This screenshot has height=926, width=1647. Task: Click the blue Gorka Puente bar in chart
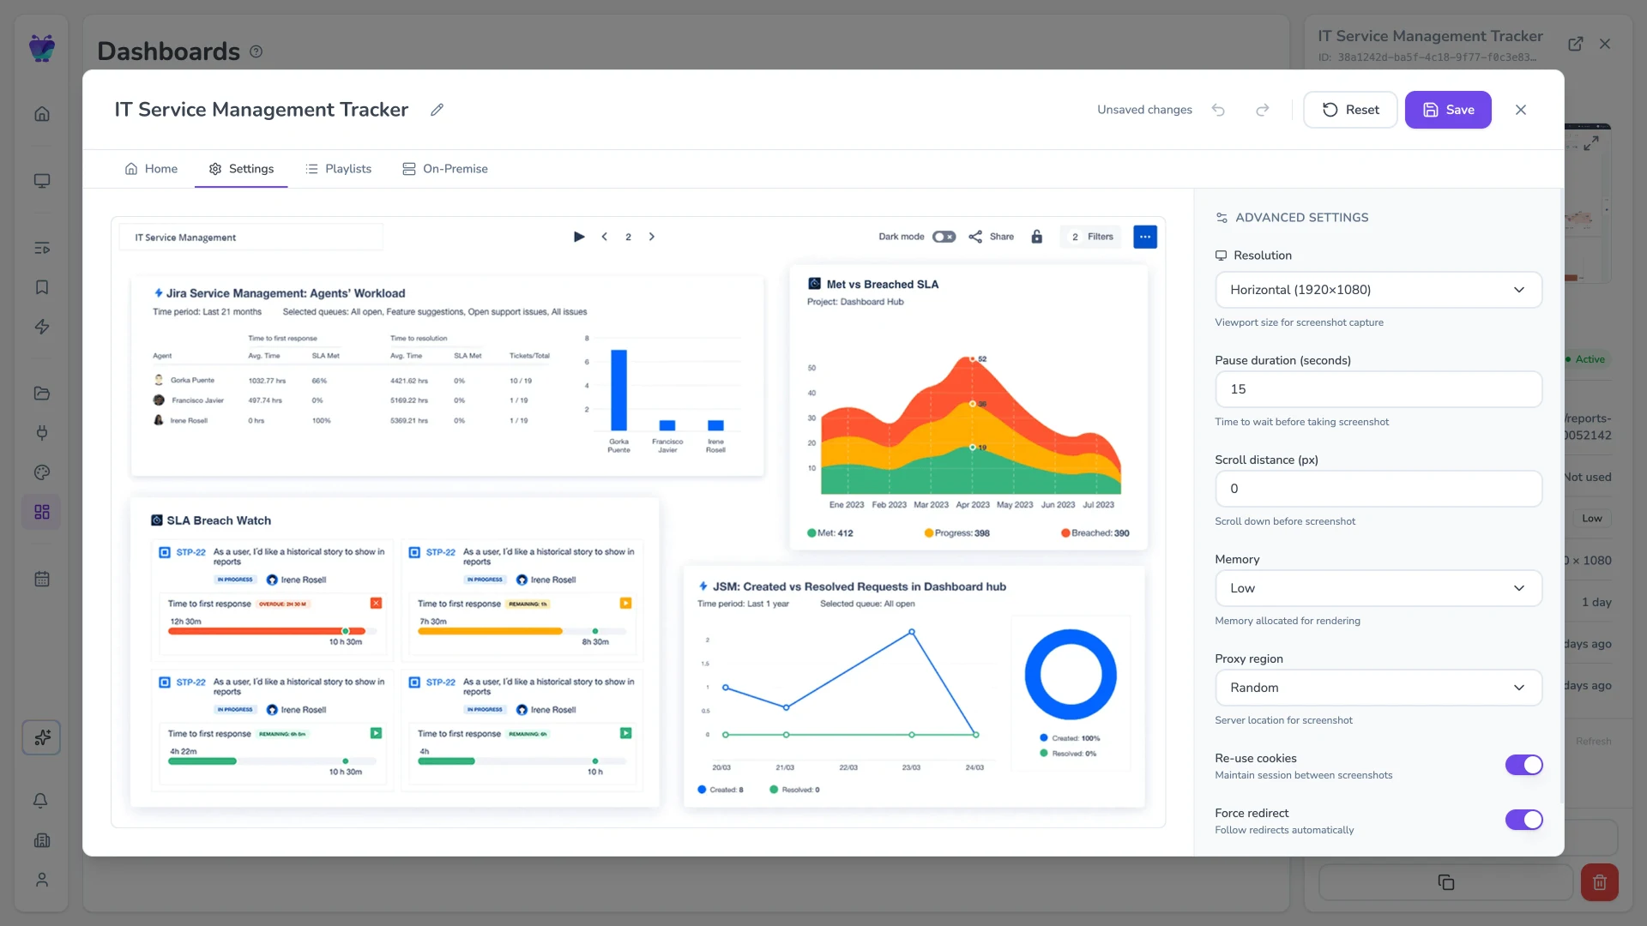pyautogui.click(x=618, y=390)
